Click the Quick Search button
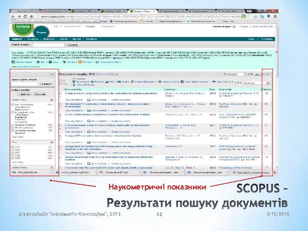 73,45
